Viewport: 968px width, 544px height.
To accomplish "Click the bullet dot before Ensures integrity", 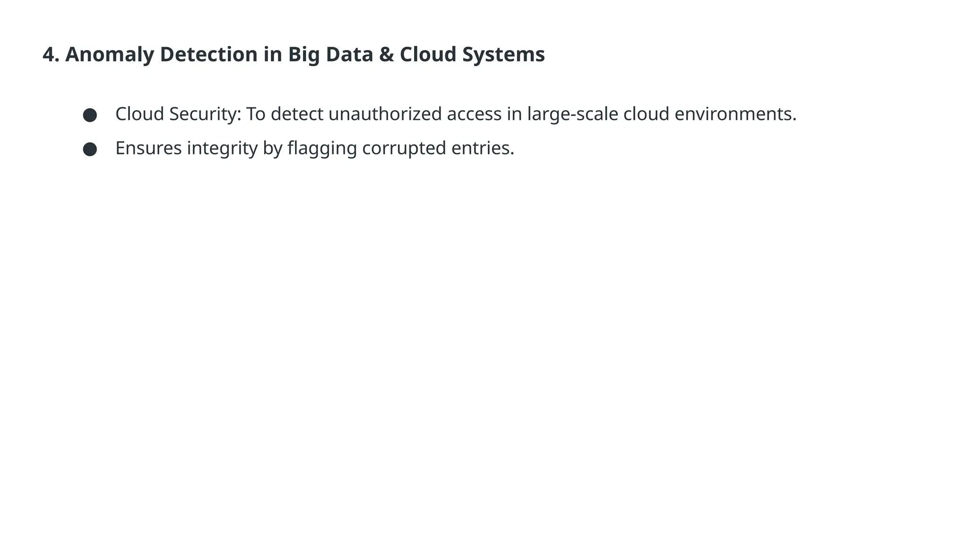I will pos(90,149).
